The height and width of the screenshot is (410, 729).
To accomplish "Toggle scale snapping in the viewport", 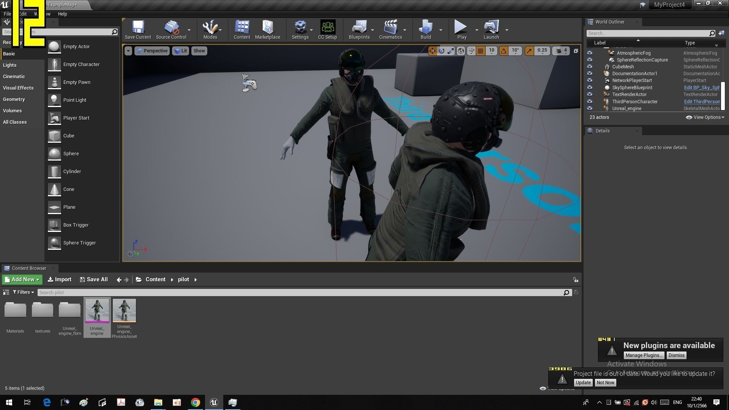I will point(529,51).
